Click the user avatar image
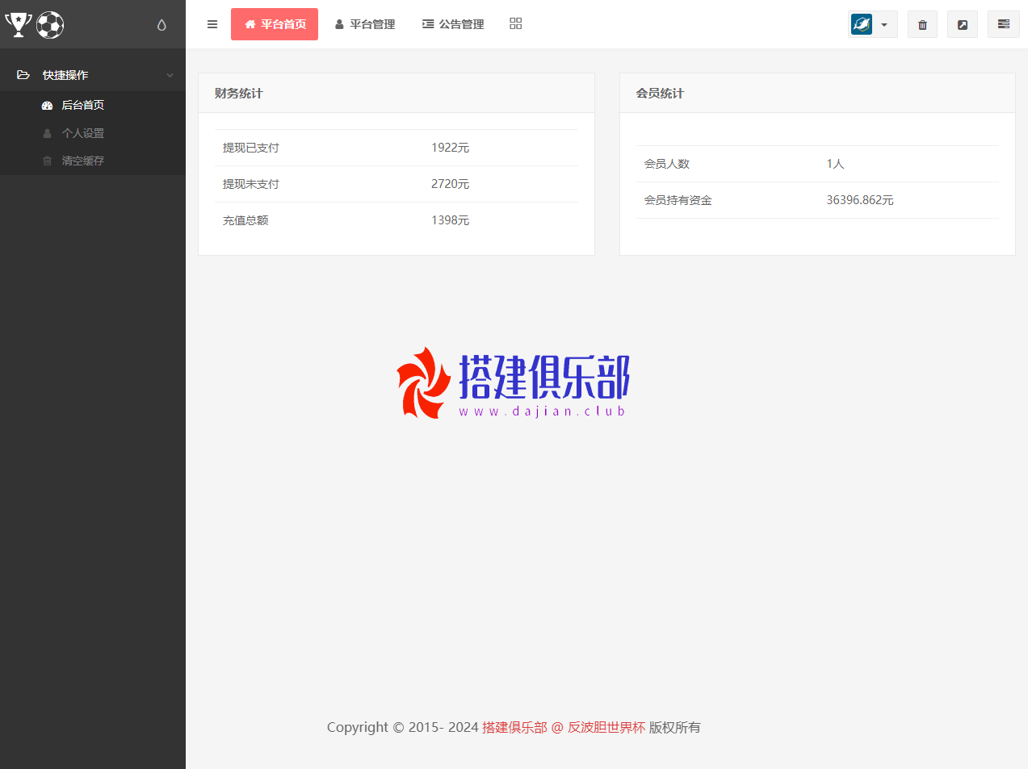Viewport: 1028px width, 769px height. pyautogui.click(x=862, y=24)
